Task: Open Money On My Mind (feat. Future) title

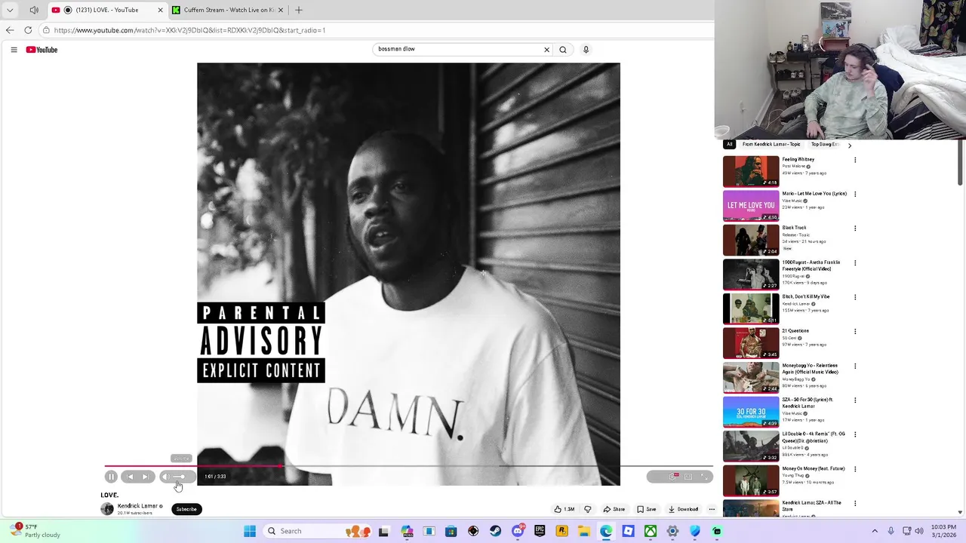Action: pyautogui.click(x=814, y=468)
